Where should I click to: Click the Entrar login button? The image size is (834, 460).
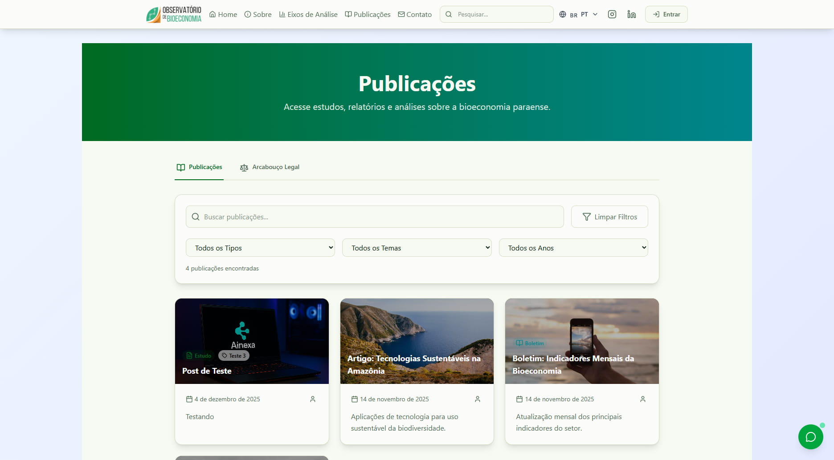pos(666,14)
